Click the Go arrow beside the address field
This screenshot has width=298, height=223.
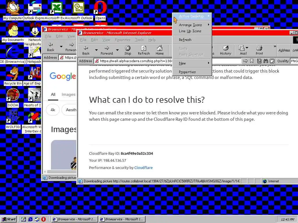[x=246, y=61]
